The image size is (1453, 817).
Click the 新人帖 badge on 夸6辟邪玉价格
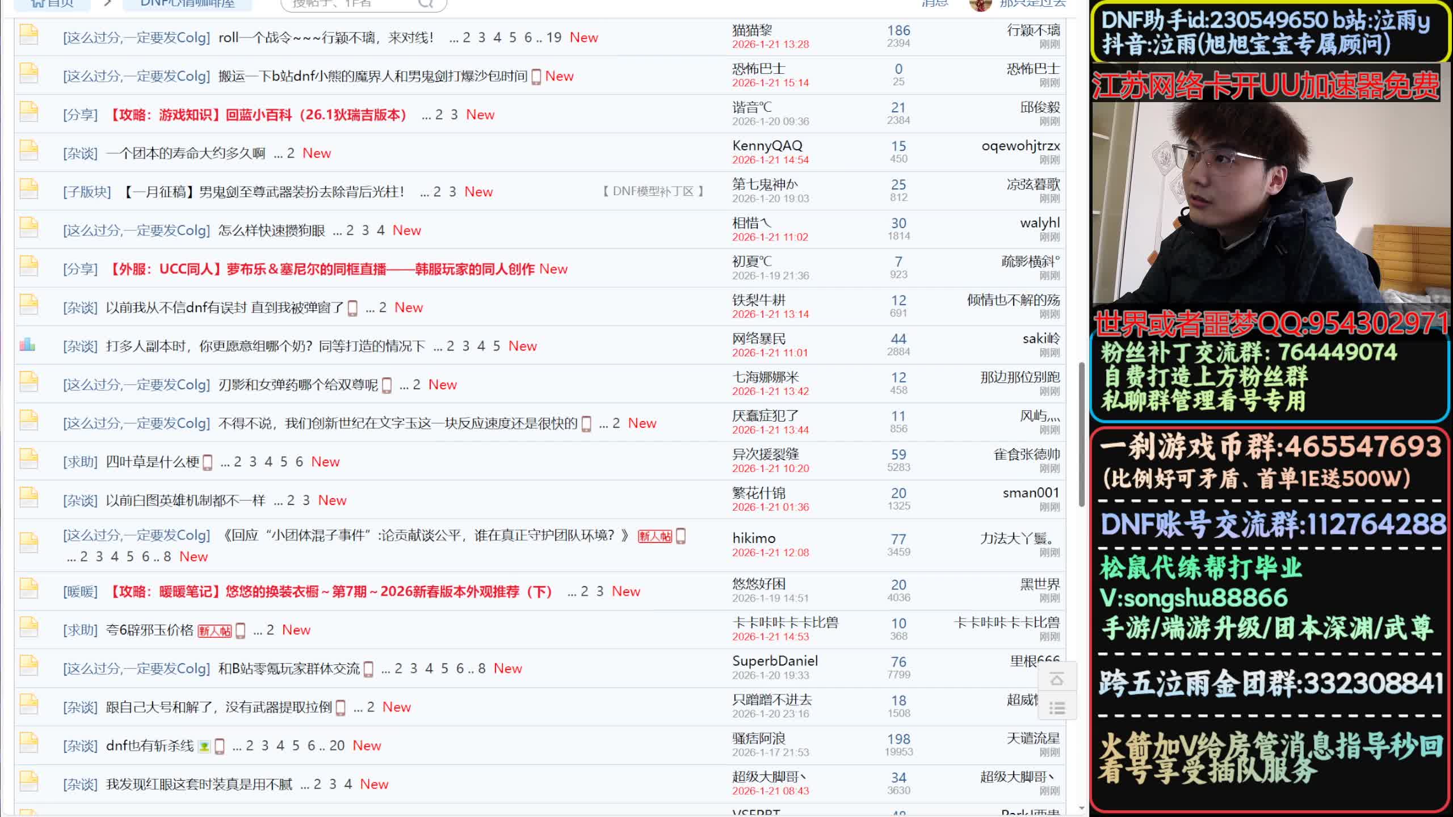pyautogui.click(x=215, y=630)
